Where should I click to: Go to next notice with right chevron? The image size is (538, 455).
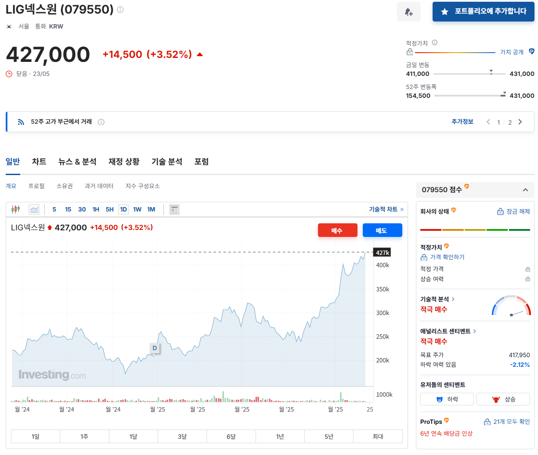coord(520,122)
